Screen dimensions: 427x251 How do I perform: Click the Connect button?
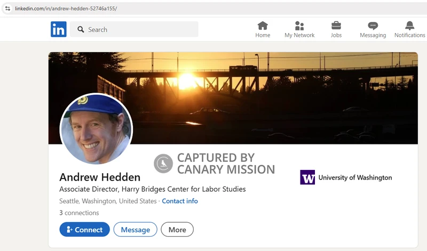point(84,230)
